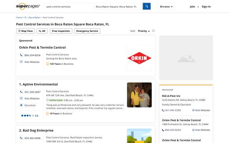The height and width of the screenshot is (143, 229).
Task: Open Rid-A-Pest Inc in sidebar
Action: point(171,96)
